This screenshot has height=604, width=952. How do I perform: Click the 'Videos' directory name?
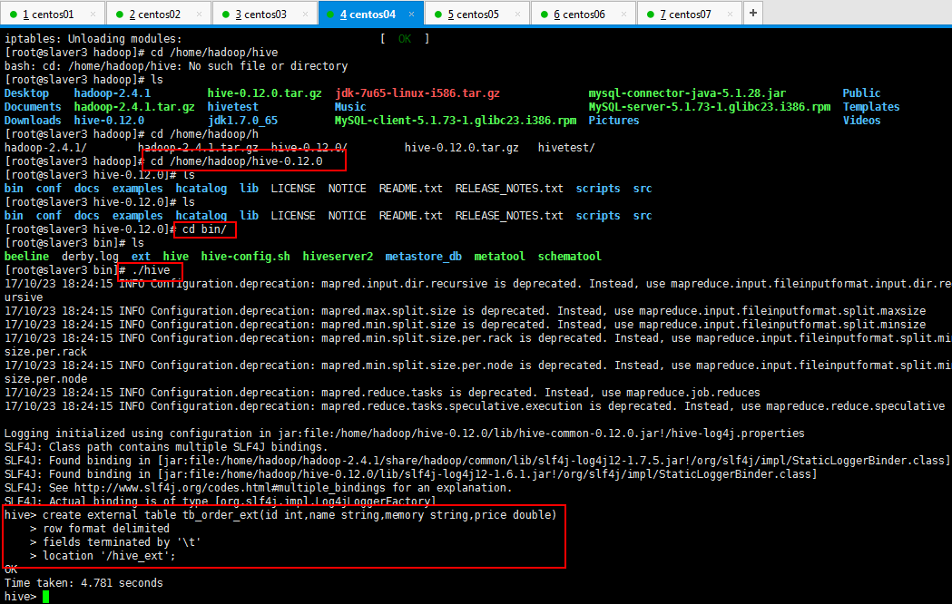pos(861,121)
